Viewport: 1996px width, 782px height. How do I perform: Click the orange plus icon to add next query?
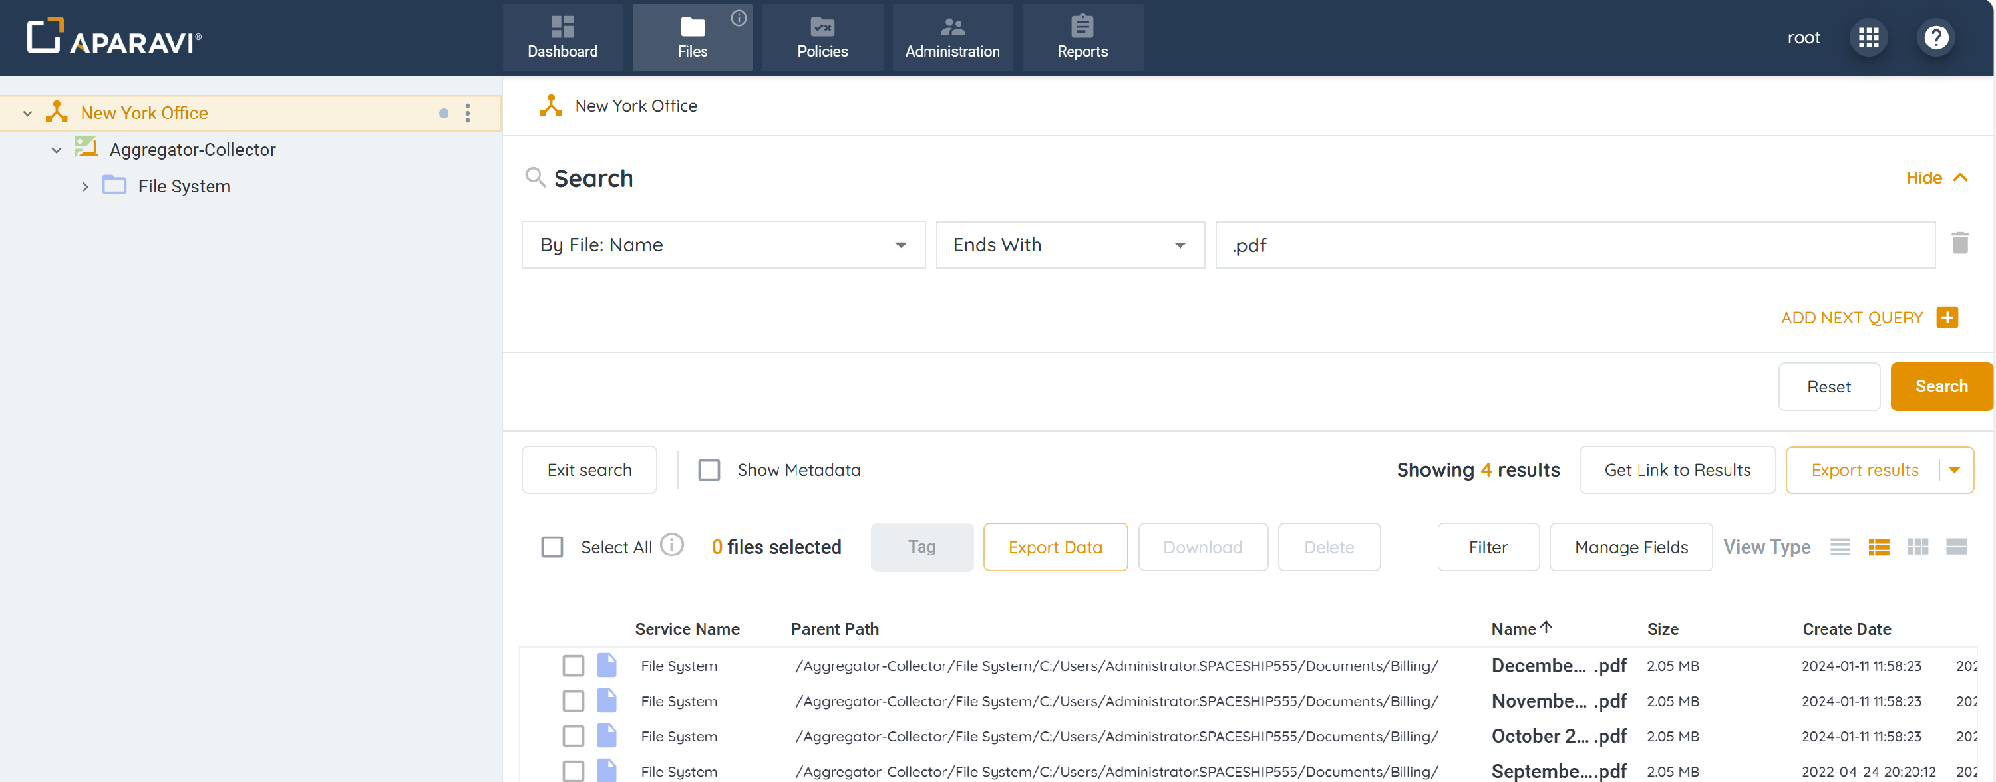[x=1946, y=317]
